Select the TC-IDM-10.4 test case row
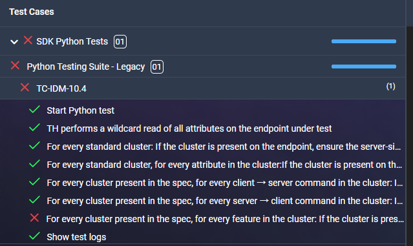The height and width of the screenshot is (246, 413). [x=202, y=88]
